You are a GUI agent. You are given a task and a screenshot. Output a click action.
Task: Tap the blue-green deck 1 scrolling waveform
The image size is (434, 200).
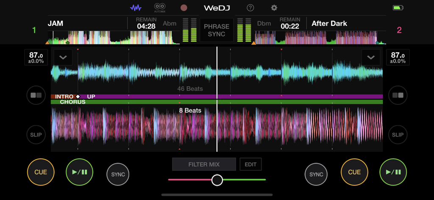coord(217,72)
